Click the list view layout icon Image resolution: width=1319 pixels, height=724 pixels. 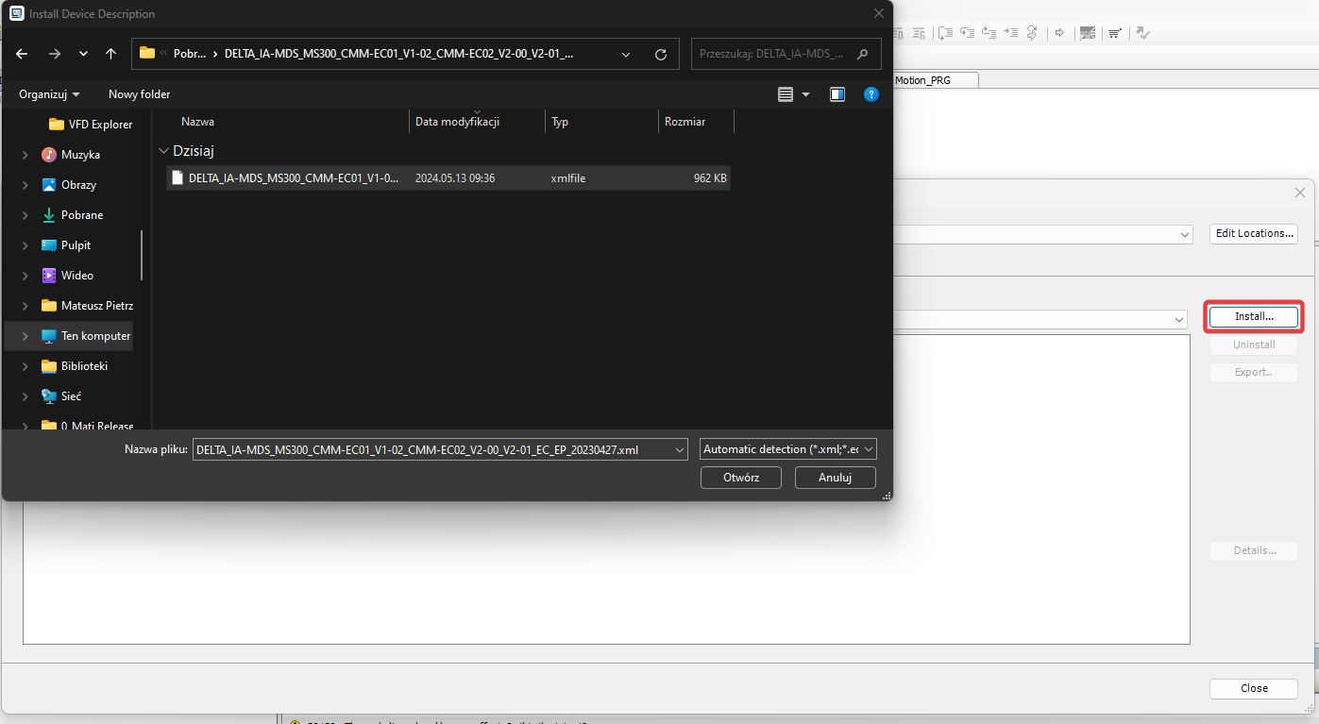(786, 94)
